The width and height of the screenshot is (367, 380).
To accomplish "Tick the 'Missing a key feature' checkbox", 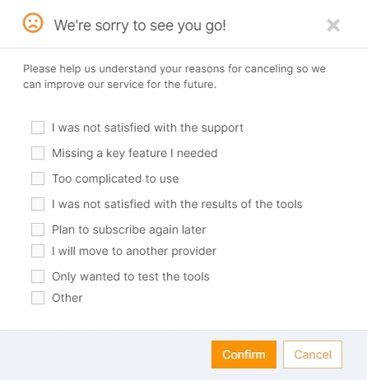I will pyautogui.click(x=38, y=153).
